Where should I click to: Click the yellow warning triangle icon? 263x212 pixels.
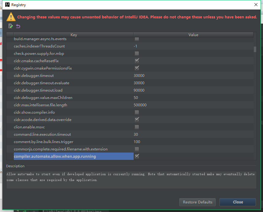coord(11,17)
